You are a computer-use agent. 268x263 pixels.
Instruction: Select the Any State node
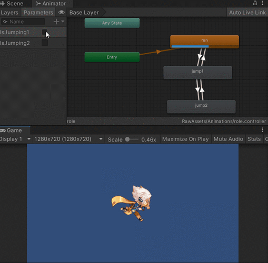(x=112, y=23)
